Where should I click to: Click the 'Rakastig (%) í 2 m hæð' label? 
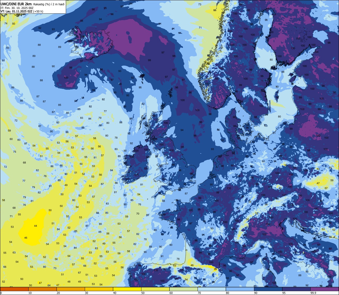click(x=48, y=4)
